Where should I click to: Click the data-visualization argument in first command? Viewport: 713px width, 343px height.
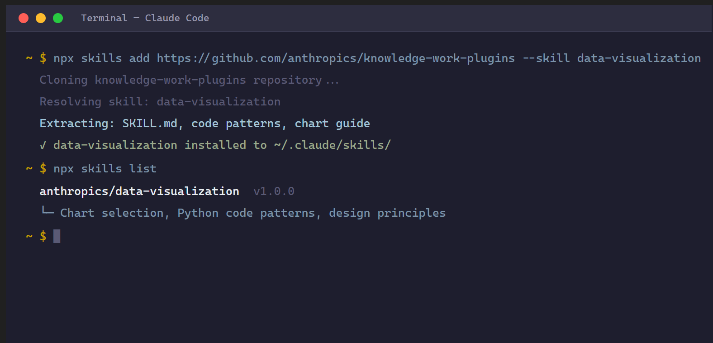coord(639,58)
